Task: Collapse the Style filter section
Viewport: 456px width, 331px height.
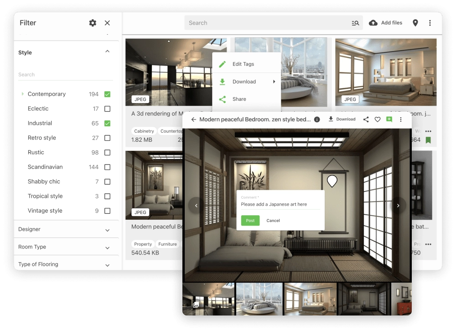Action: point(107,52)
